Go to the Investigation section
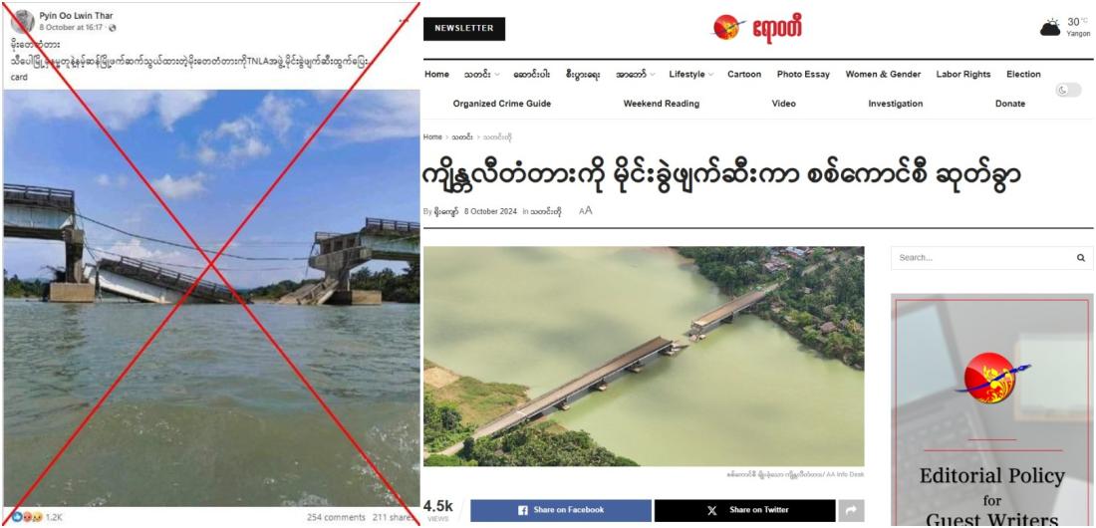 896,104
